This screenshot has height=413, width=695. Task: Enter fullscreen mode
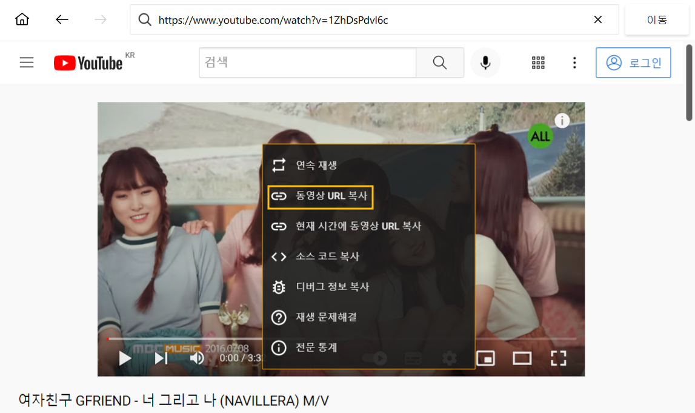(x=559, y=358)
